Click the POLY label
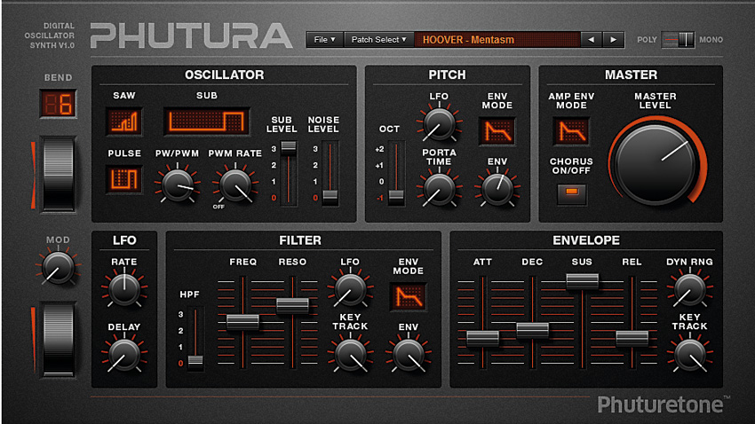 pyautogui.click(x=647, y=40)
